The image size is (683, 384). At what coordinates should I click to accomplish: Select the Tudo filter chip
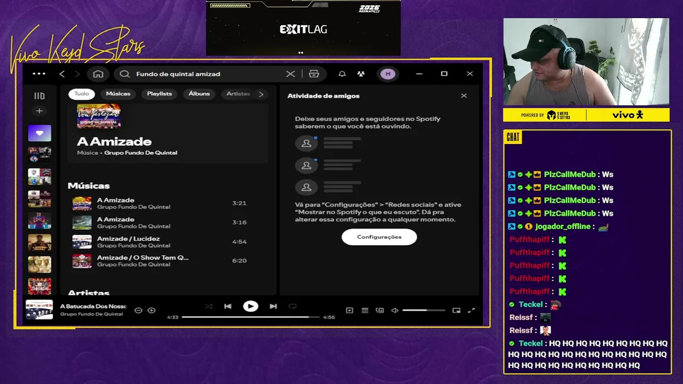[82, 94]
